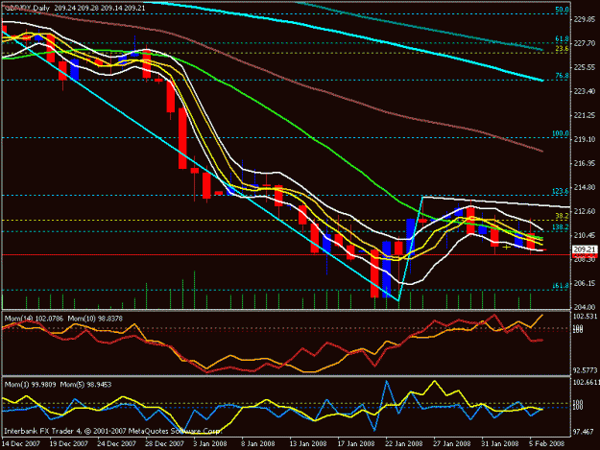Click the 8 Jan 2008 date label
The height and width of the screenshot is (450, 600).
(x=258, y=444)
